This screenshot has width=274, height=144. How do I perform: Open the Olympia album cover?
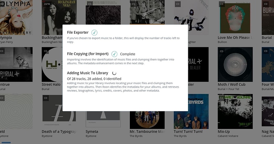16,17
